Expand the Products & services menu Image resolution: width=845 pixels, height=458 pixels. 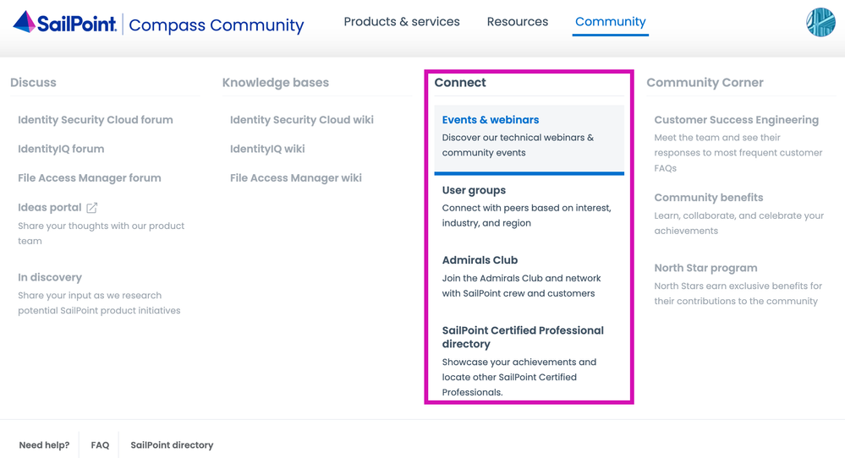[402, 22]
